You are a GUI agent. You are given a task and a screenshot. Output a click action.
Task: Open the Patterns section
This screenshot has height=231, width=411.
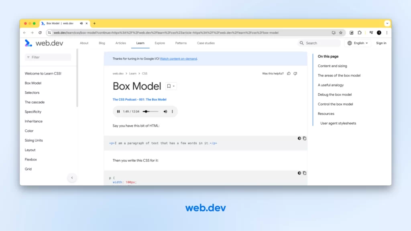[181, 43]
